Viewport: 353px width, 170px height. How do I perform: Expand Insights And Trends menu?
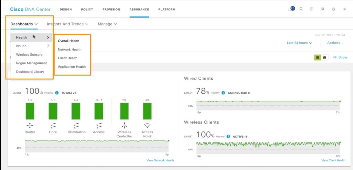point(68,24)
